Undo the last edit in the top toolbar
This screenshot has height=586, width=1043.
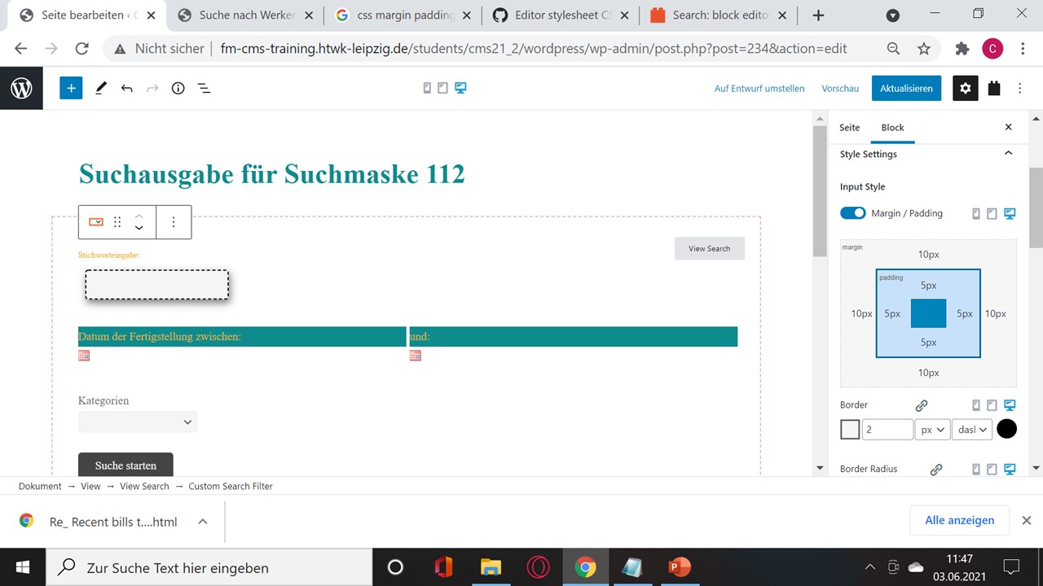[x=126, y=88]
